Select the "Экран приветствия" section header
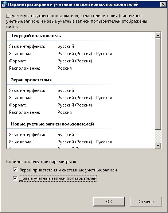168x213 pixels. coord(31,80)
